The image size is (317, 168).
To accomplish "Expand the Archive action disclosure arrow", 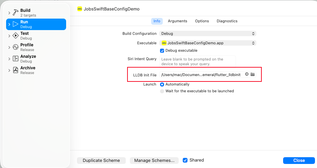I will point(9,70).
